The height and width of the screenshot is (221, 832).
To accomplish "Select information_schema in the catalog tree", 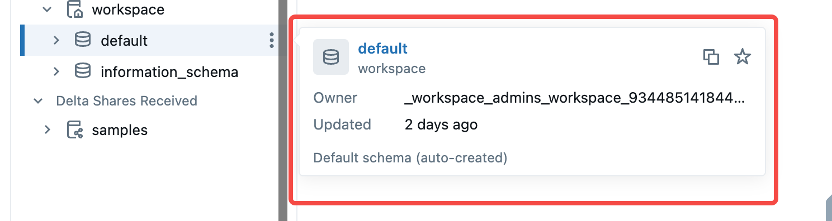I will coord(169,72).
